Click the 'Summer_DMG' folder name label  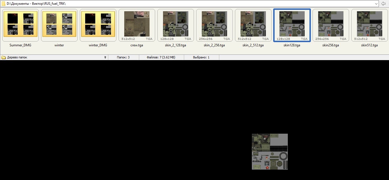[21, 45]
